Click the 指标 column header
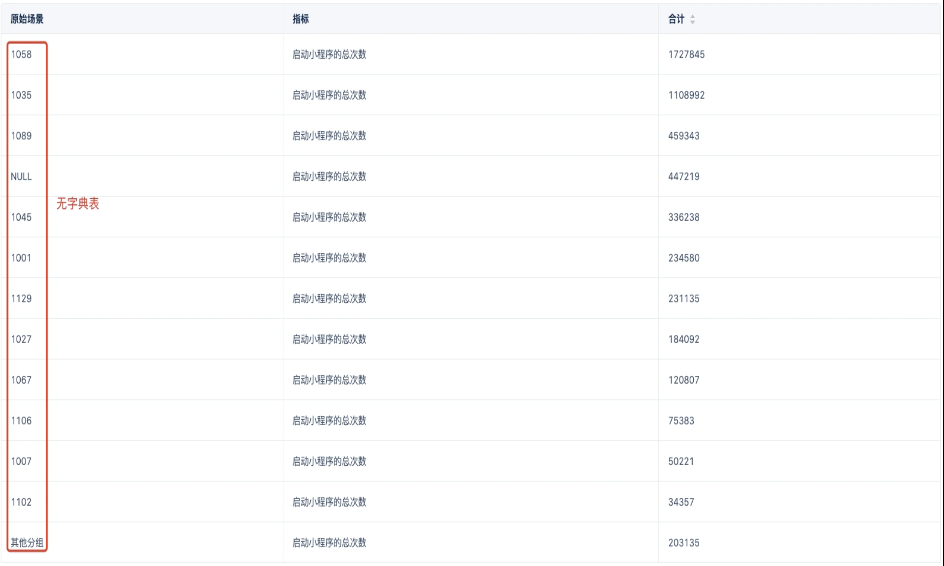Screen dimensions: 944x566 301,19
